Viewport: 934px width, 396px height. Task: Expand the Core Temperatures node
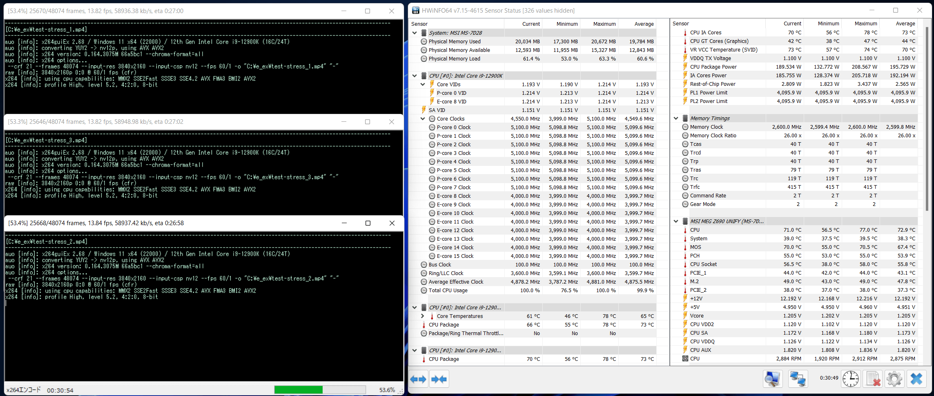(423, 316)
